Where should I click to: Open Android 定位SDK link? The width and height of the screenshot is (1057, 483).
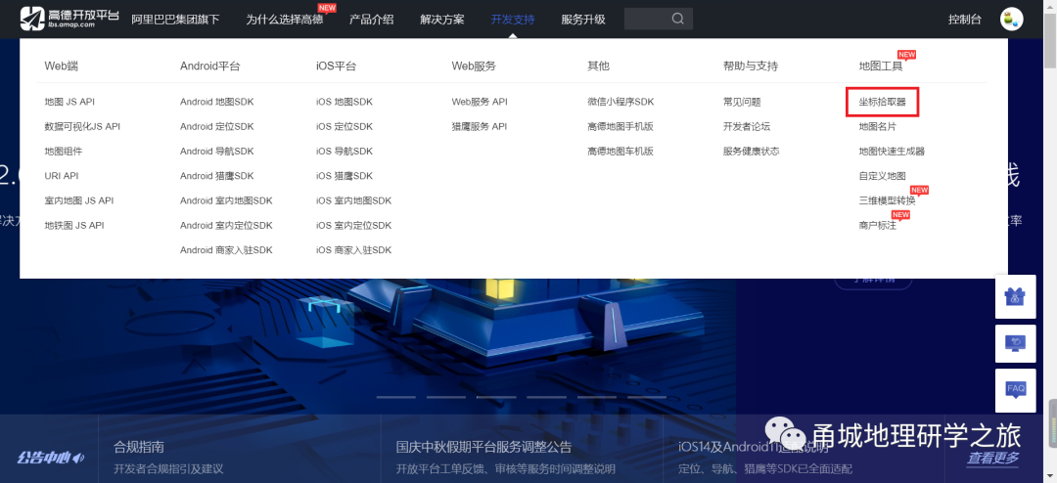pos(217,127)
